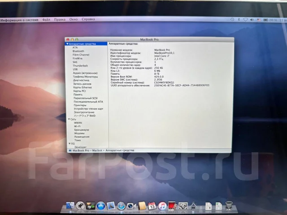The width and height of the screenshot is (287, 215).
Task: Open the Calendar icon showing 13
Action: [152, 206]
